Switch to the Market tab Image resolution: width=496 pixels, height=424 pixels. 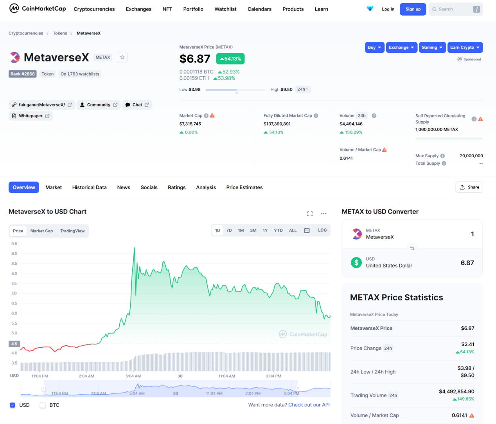point(54,187)
